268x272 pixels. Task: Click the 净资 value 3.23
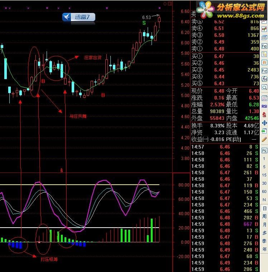pyautogui.click(x=219, y=132)
